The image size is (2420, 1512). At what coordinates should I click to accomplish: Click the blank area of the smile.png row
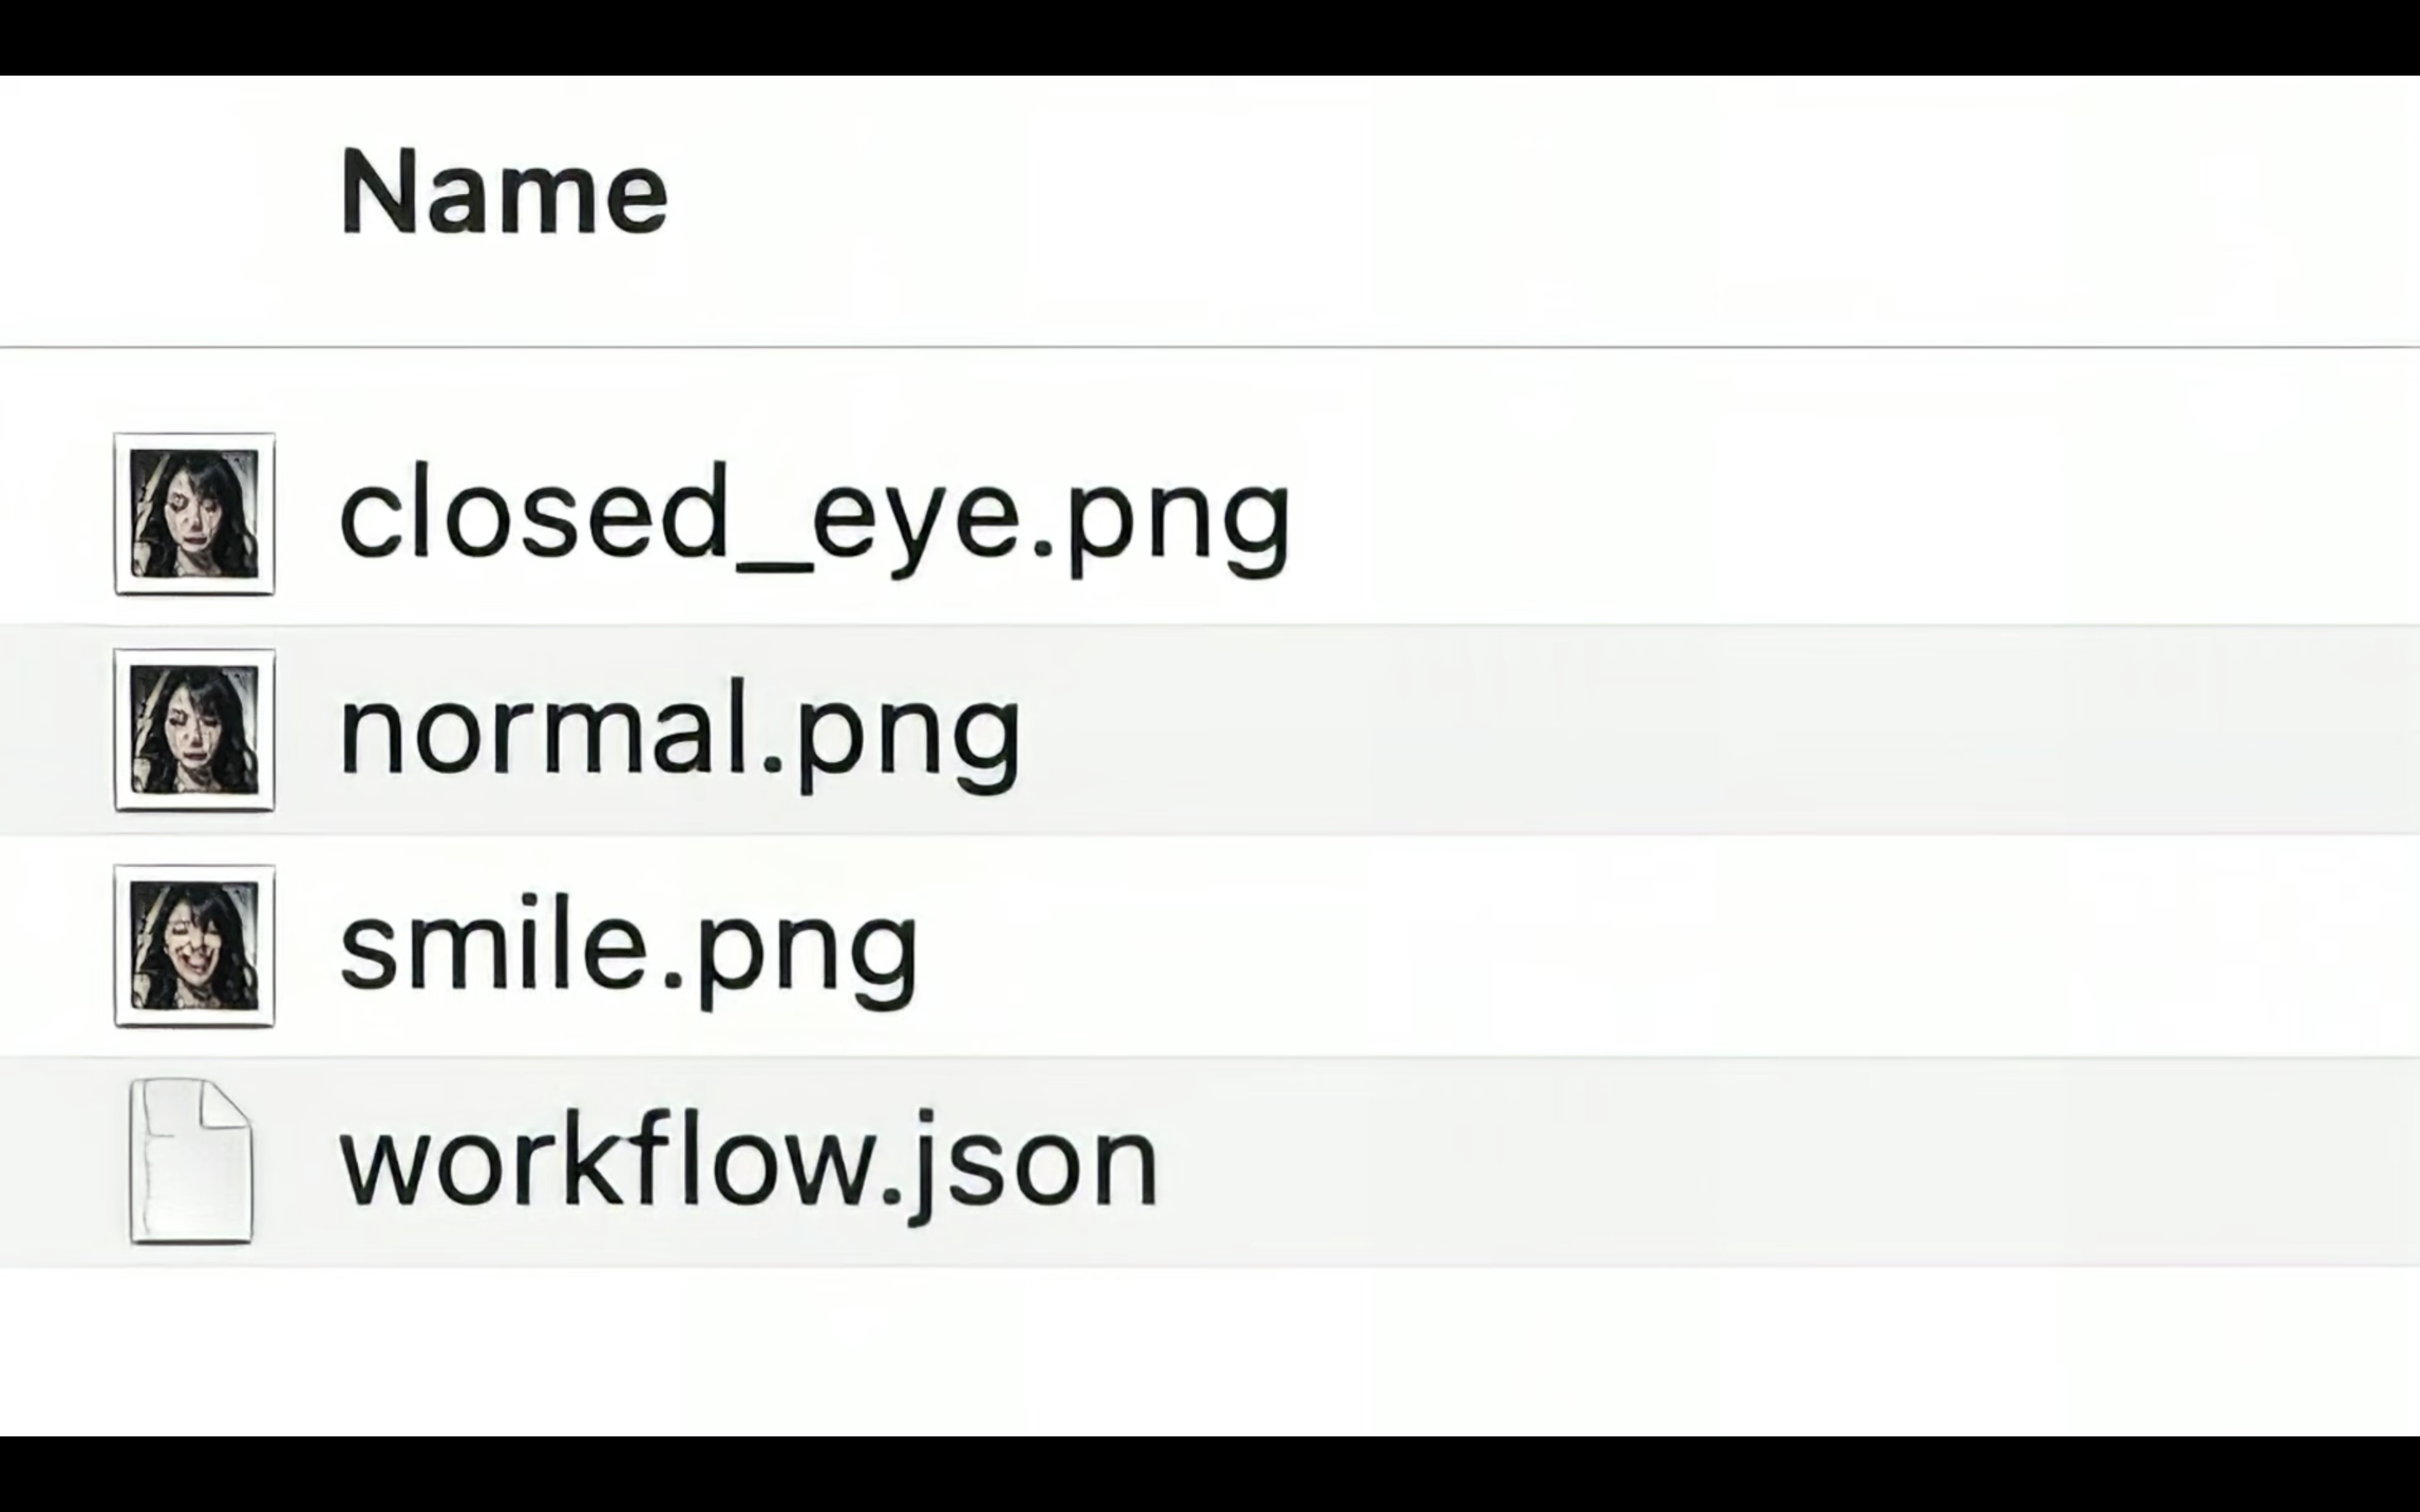point(1670,947)
